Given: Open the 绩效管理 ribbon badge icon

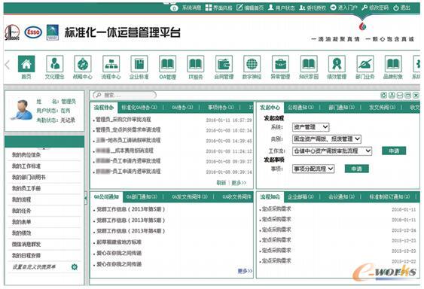Looking at the screenshot, I should click(x=337, y=64).
